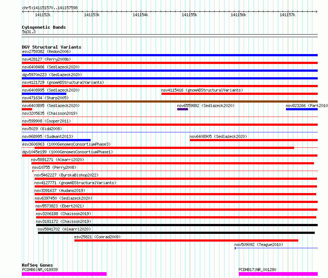The width and height of the screenshot is (328, 278).
Task: Click the 141155k ruler tick label
Action: pyautogui.click(x=189, y=15)
